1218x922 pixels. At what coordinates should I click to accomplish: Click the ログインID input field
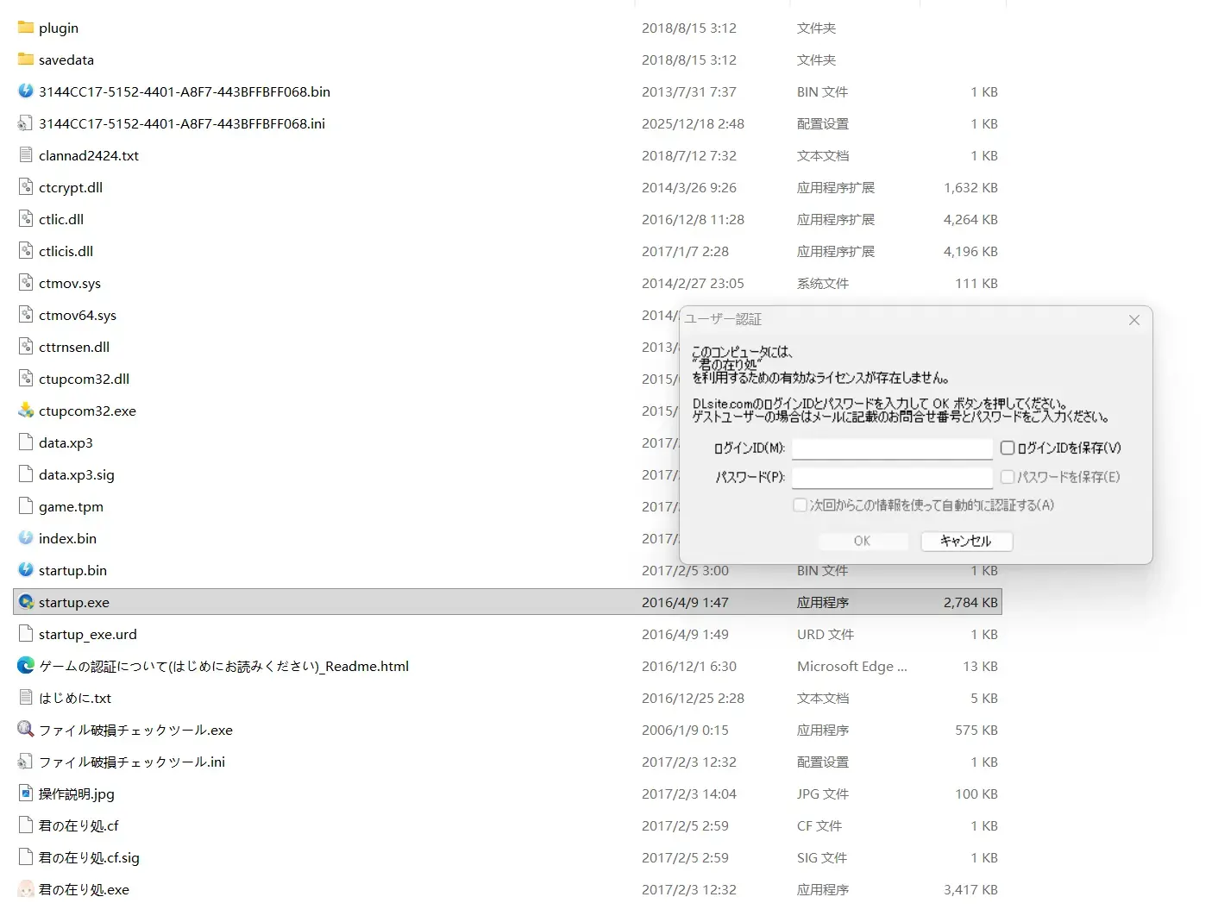click(x=892, y=448)
